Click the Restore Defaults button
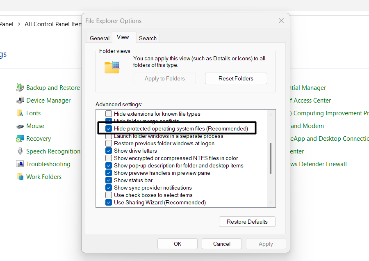 pyautogui.click(x=247, y=222)
